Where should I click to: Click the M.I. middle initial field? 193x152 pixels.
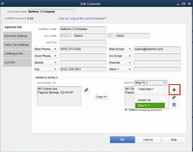tap(111, 36)
